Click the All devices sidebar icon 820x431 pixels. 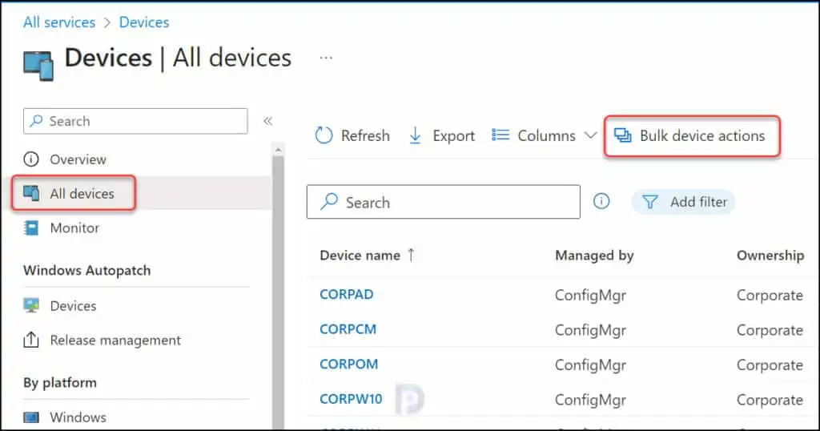pyautogui.click(x=31, y=193)
